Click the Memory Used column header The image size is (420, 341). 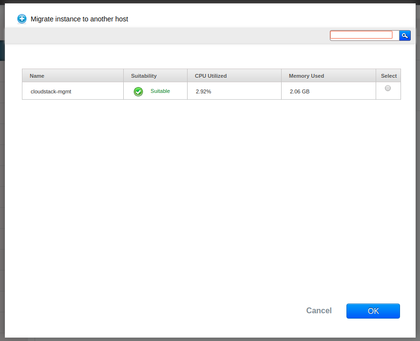click(x=329, y=76)
